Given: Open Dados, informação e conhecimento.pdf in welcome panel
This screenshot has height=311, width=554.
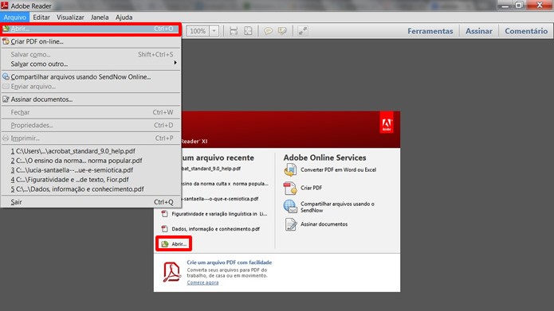Looking at the screenshot, I should 215,229.
